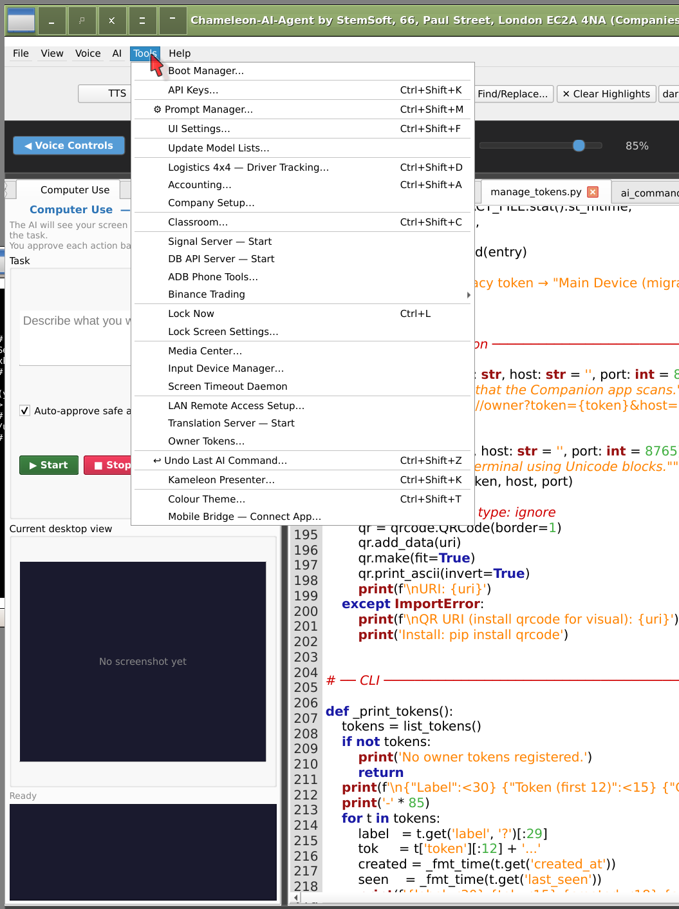The width and height of the screenshot is (679, 909).
Task: Click the red Stop button
Action: [108, 465]
